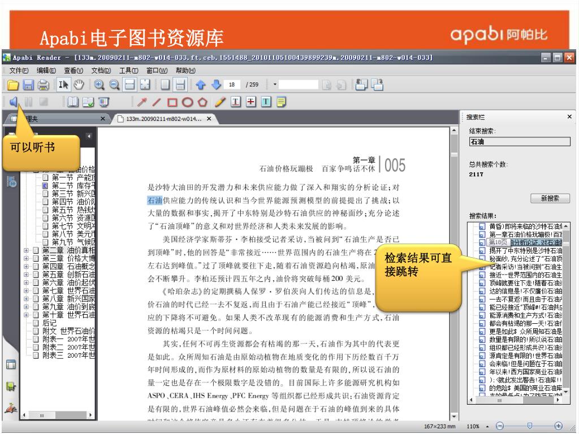Open the 文件(F) menu
579x434 pixels.
pyautogui.click(x=19, y=70)
